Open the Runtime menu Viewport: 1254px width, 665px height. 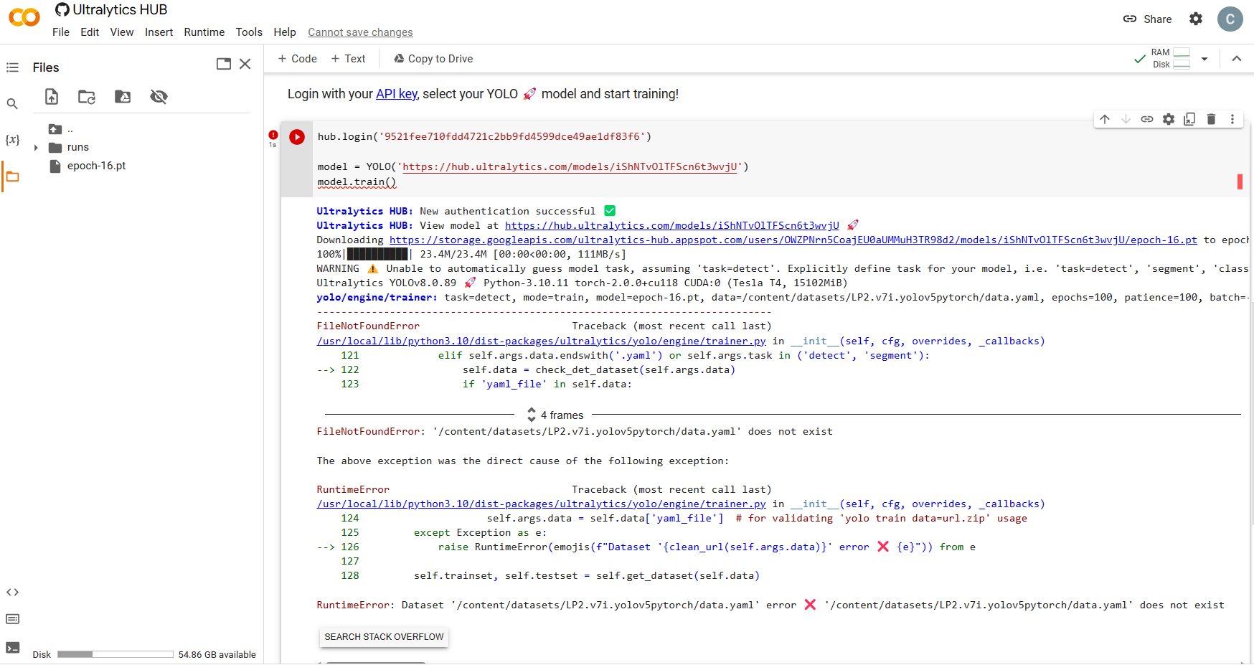pos(204,32)
